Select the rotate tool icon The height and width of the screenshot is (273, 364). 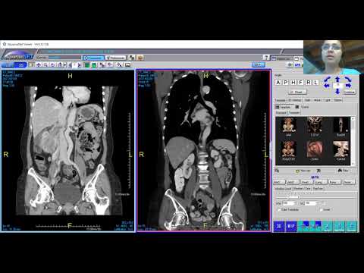(x=52, y=65)
